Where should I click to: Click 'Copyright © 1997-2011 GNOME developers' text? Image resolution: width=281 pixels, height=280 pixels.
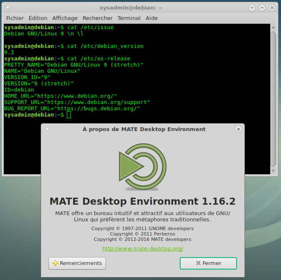click(143, 228)
